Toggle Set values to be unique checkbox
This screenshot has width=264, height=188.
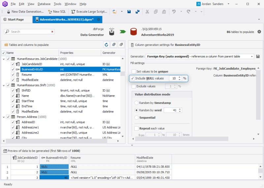(x=134, y=71)
